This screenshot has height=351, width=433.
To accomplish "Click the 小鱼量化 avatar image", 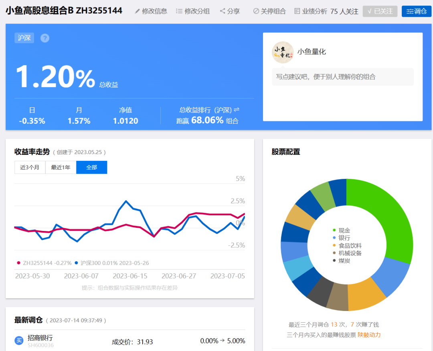I will coord(283,52).
